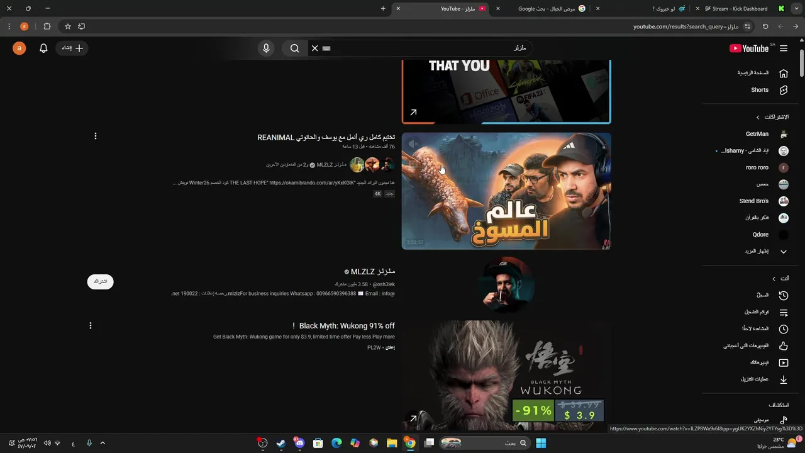Click the Create (إنشاء) plus button
This screenshot has height=453, width=805.
(x=73, y=48)
